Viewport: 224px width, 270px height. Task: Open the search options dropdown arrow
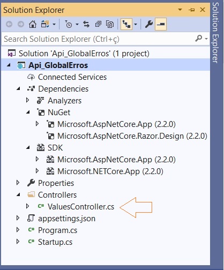click(x=206, y=39)
